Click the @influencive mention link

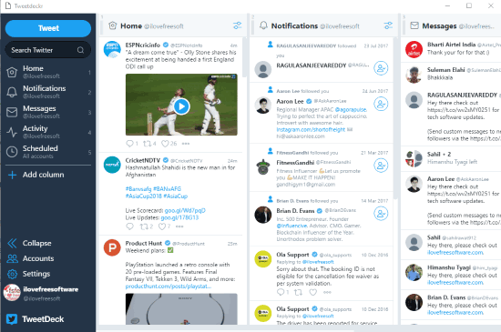291,226
